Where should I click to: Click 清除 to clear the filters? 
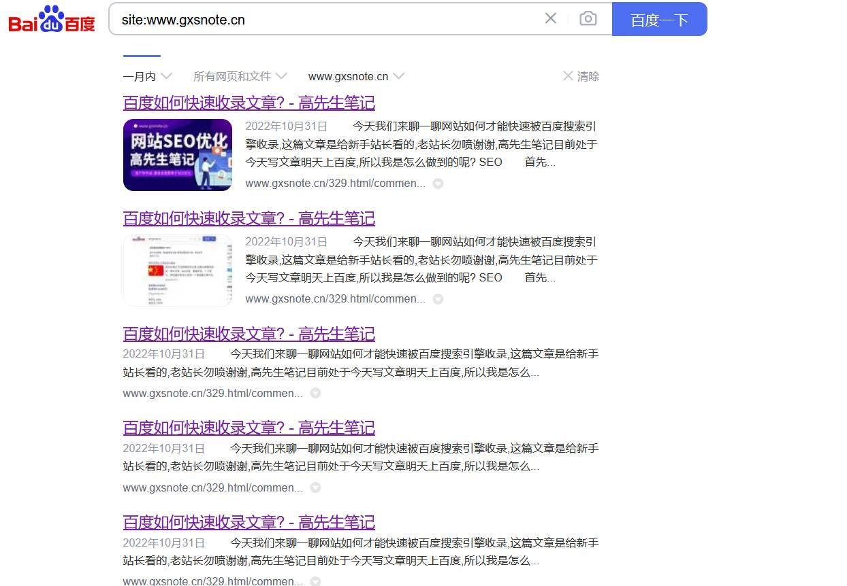point(581,76)
